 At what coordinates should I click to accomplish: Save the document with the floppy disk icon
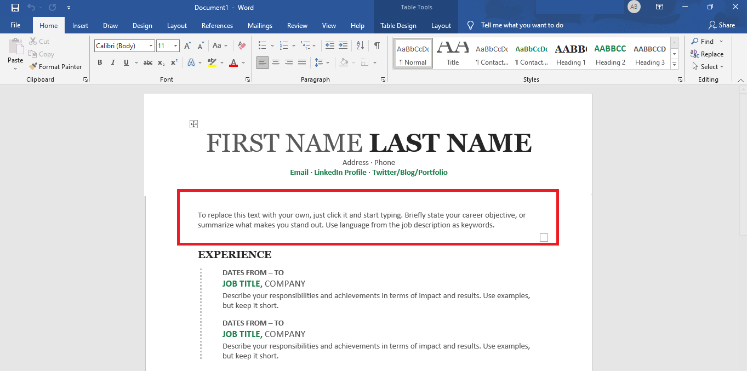point(15,8)
